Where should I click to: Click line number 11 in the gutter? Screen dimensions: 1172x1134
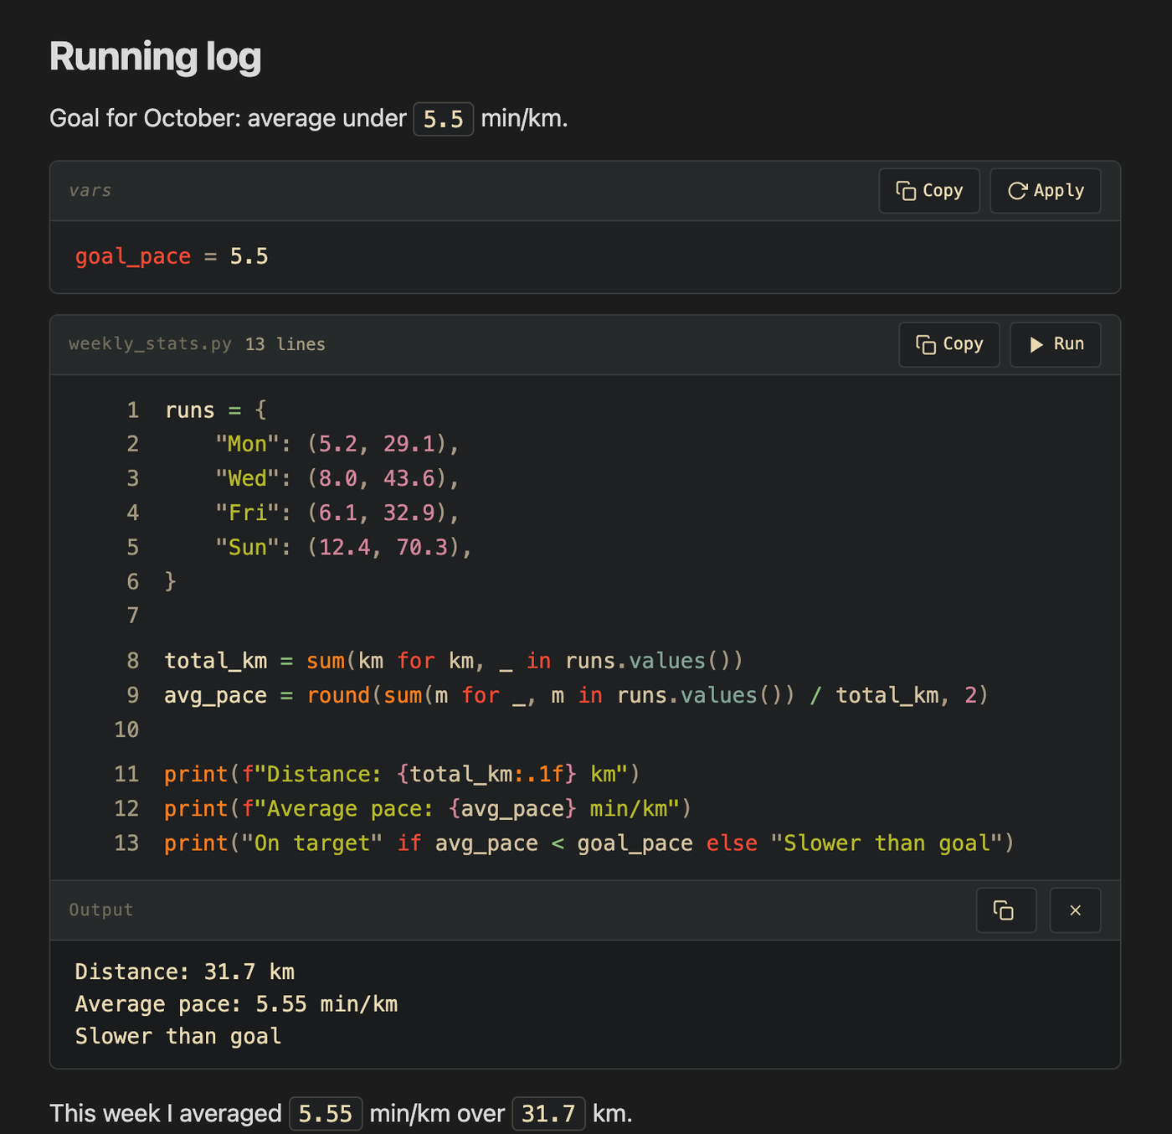tap(126, 774)
